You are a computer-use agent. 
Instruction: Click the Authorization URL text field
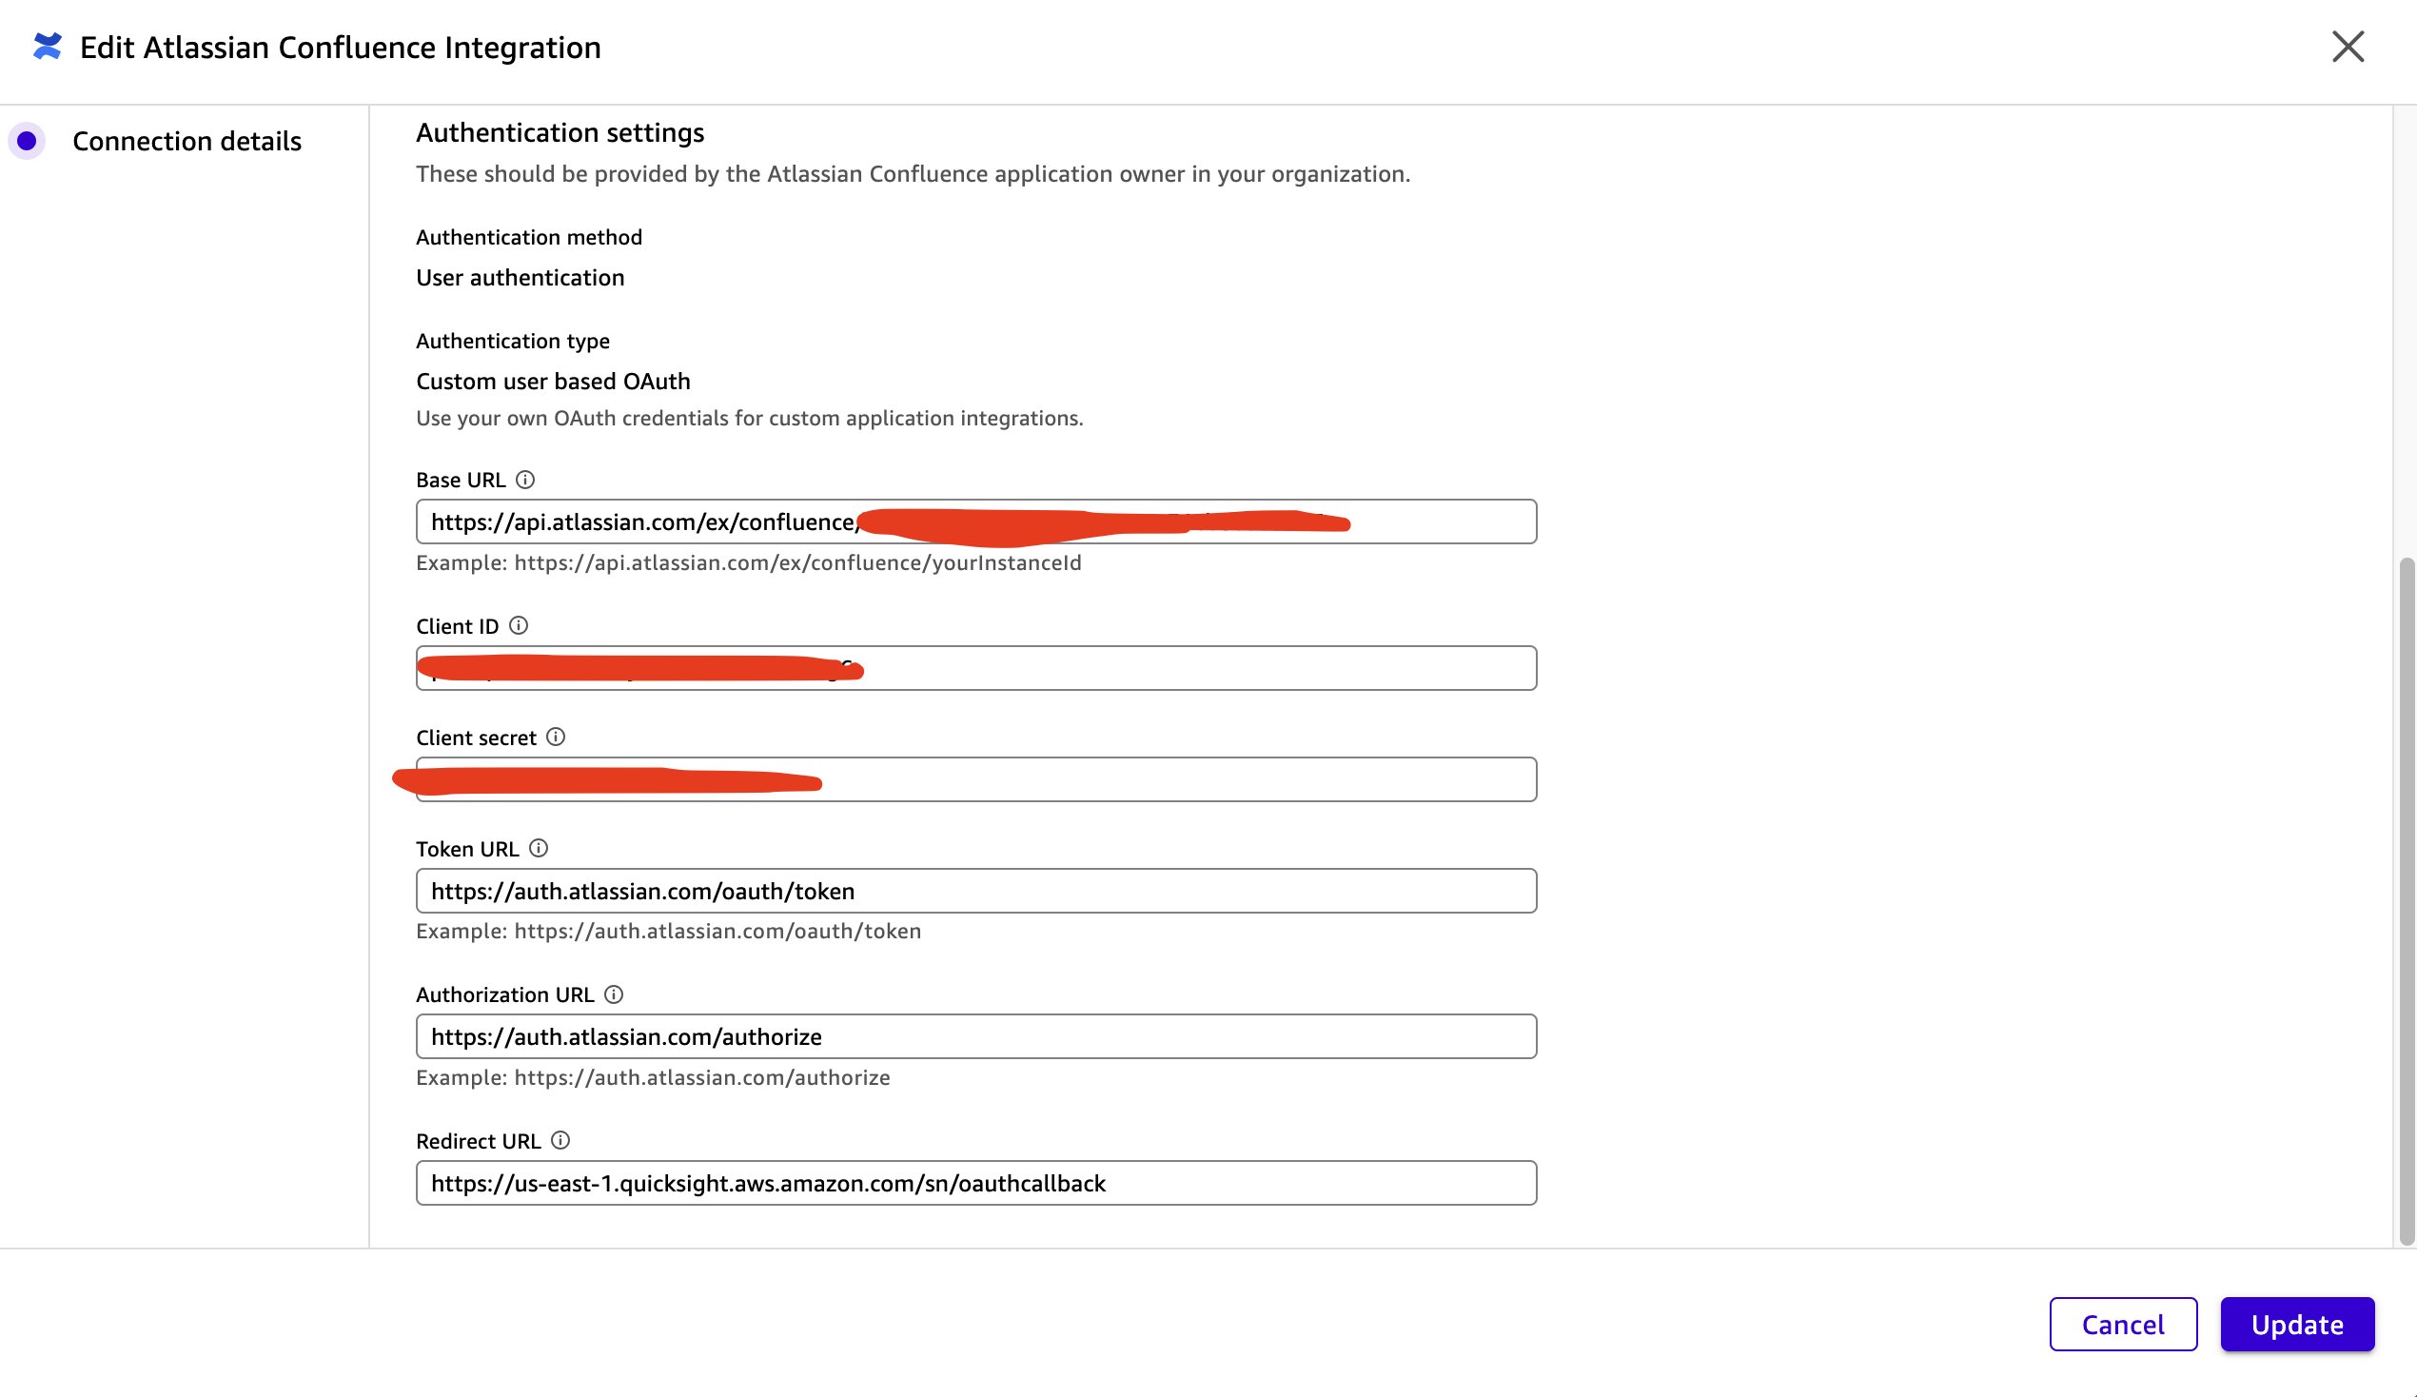[x=975, y=1037]
